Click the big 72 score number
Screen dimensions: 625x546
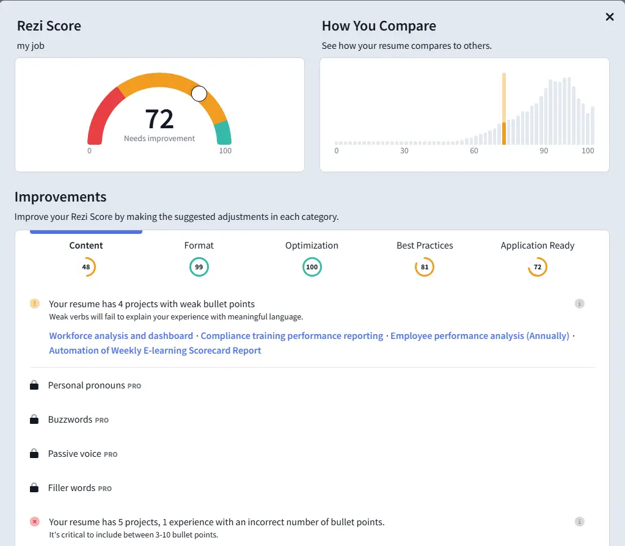[159, 118]
